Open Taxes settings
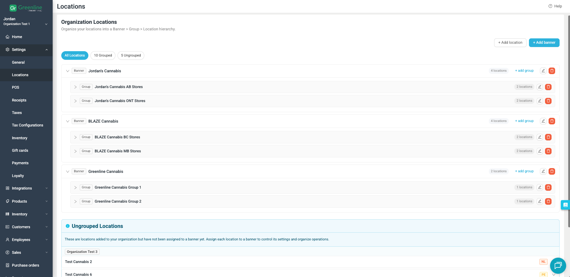Viewport: 570px width, 277px height. coord(26,113)
